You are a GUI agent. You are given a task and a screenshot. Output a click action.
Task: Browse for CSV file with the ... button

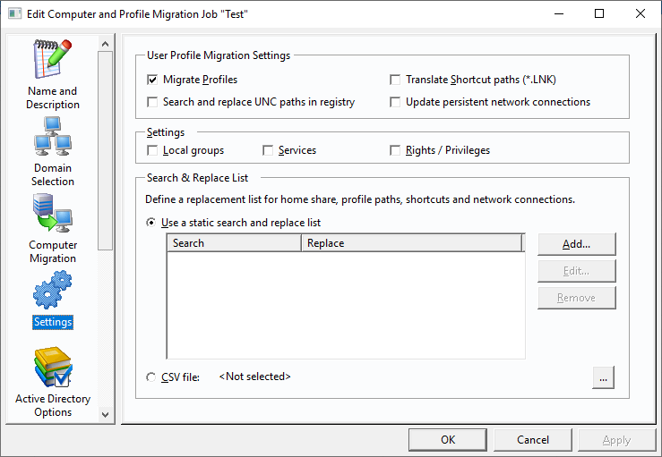pyautogui.click(x=603, y=377)
